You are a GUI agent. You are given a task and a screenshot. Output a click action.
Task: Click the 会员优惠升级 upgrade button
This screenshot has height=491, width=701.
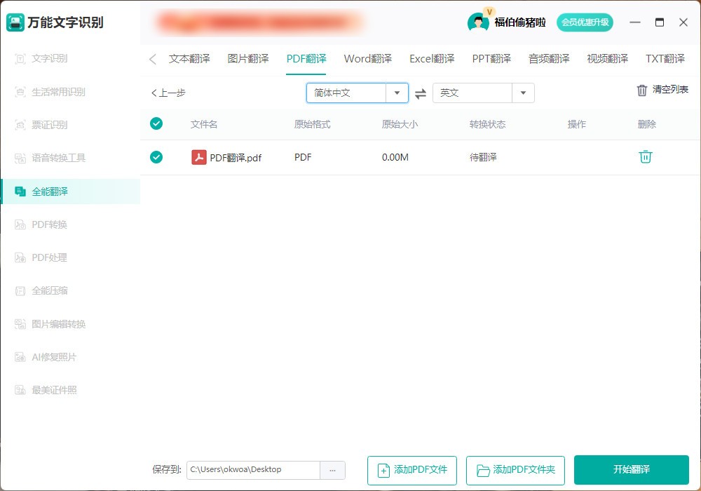tap(584, 22)
